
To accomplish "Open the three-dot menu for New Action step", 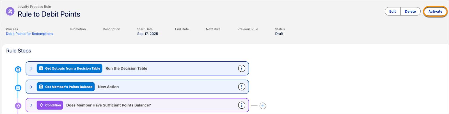I will (x=241, y=87).
